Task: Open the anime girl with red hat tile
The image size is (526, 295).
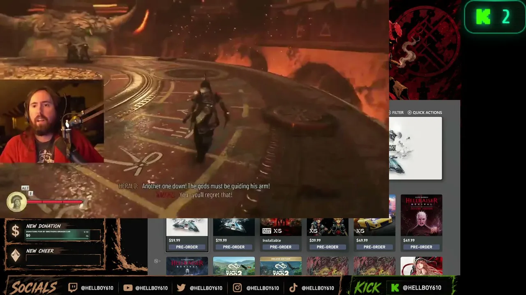Action: (x=421, y=266)
